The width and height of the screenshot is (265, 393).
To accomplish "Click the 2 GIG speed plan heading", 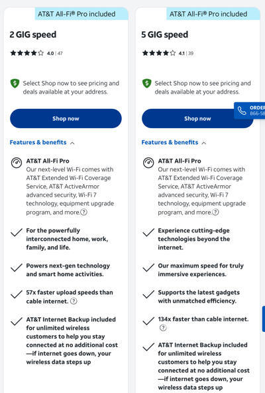I will click(32, 35).
